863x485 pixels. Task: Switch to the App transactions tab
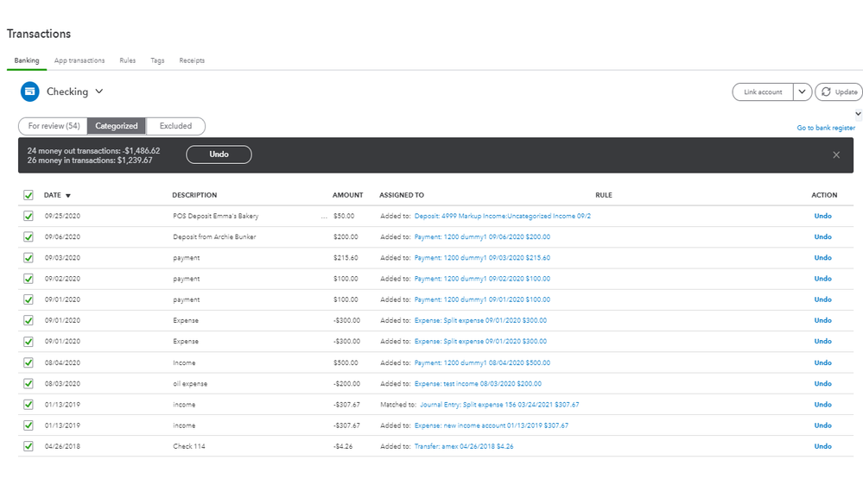pyautogui.click(x=79, y=60)
